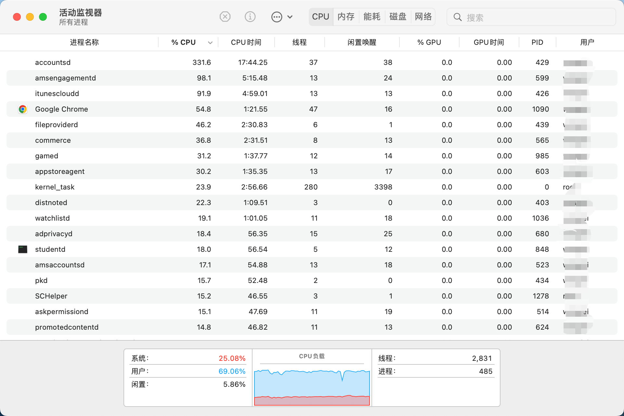Select the 网络 tab
This screenshot has height=416, width=624.
pyautogui.click(x=423, y=17)
